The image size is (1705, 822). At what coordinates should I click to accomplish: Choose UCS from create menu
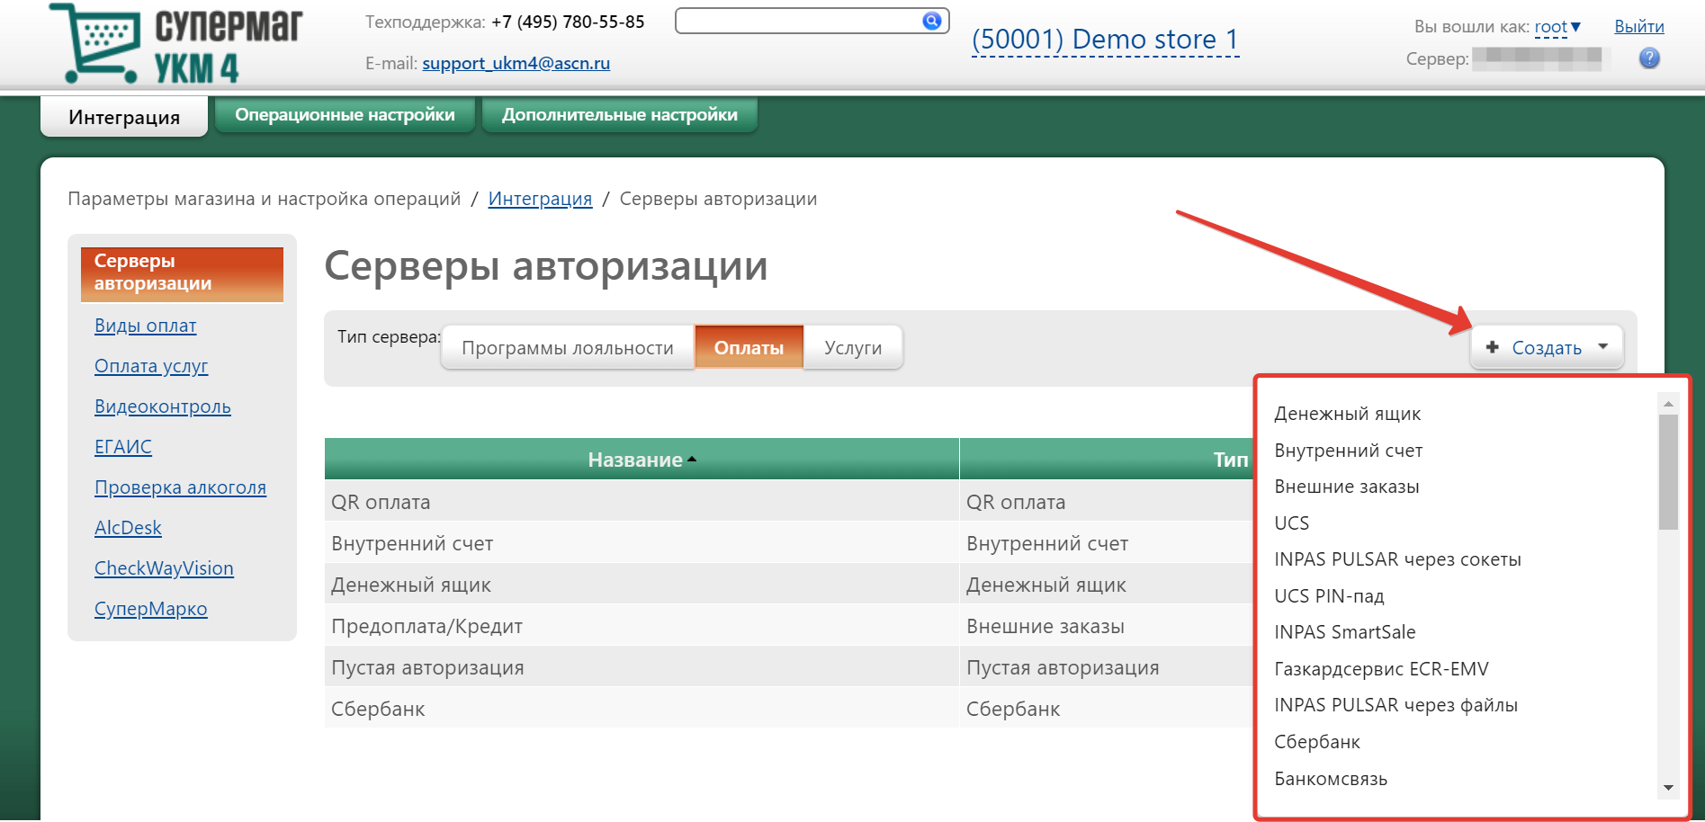[x=1291, y=523]
